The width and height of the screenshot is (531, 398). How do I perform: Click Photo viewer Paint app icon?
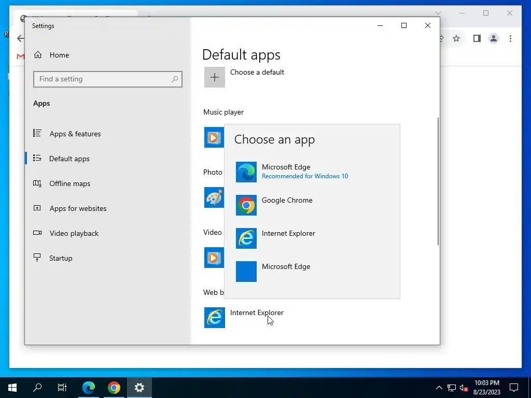pos(214,197)
